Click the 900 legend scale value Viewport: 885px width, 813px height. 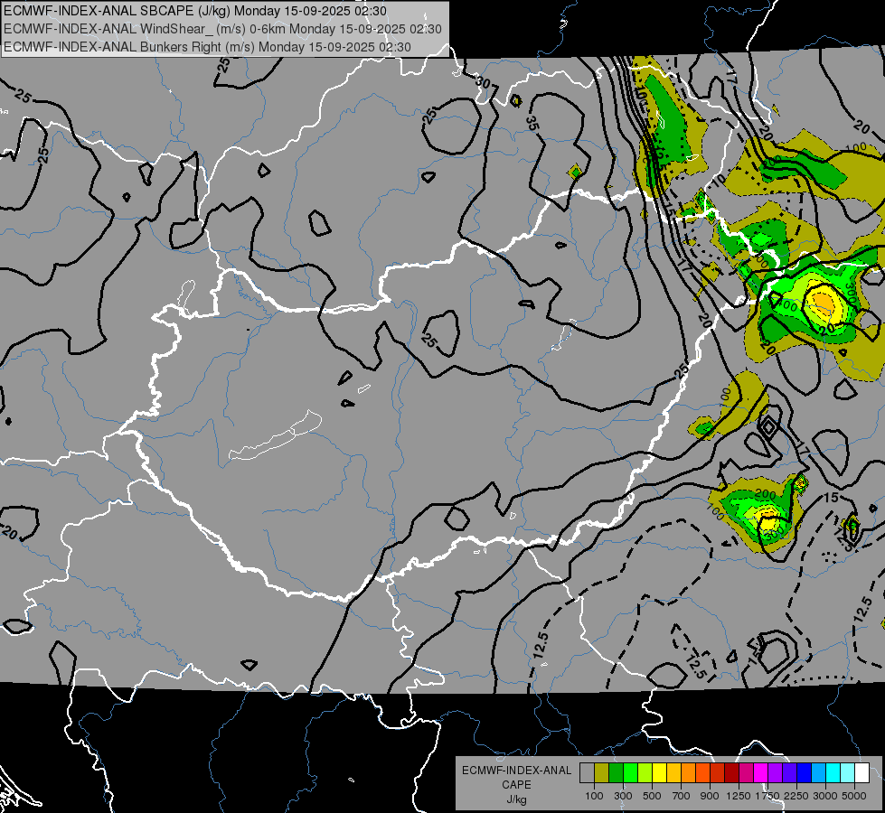710,796
